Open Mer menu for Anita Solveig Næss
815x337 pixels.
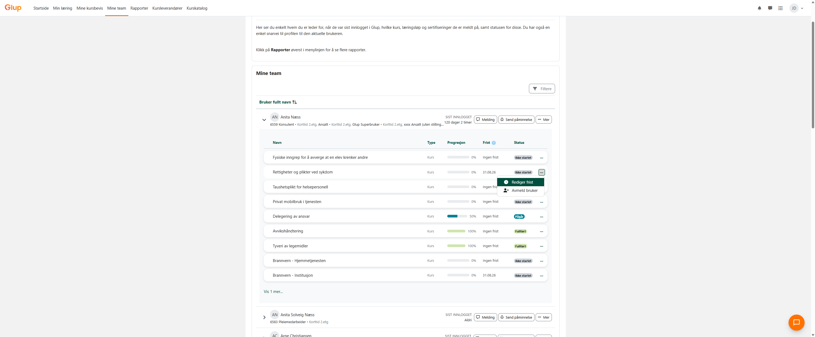pos(544,317)
